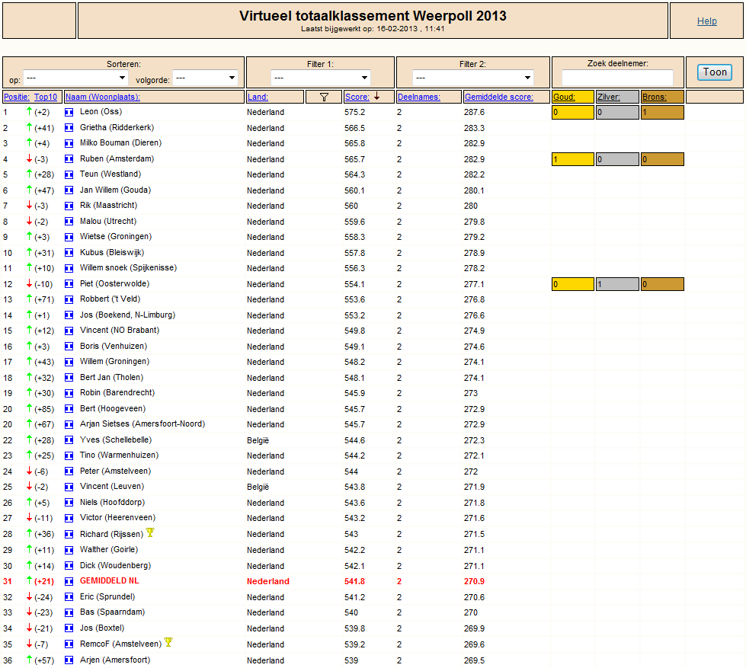The width and height of the screenshot is (746, 668).
Task: Click the blue icon beside GEMIDDELD NL
Action: (69, 581)
